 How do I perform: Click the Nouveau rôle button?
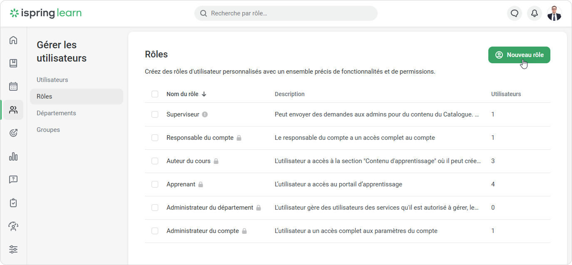519,55
